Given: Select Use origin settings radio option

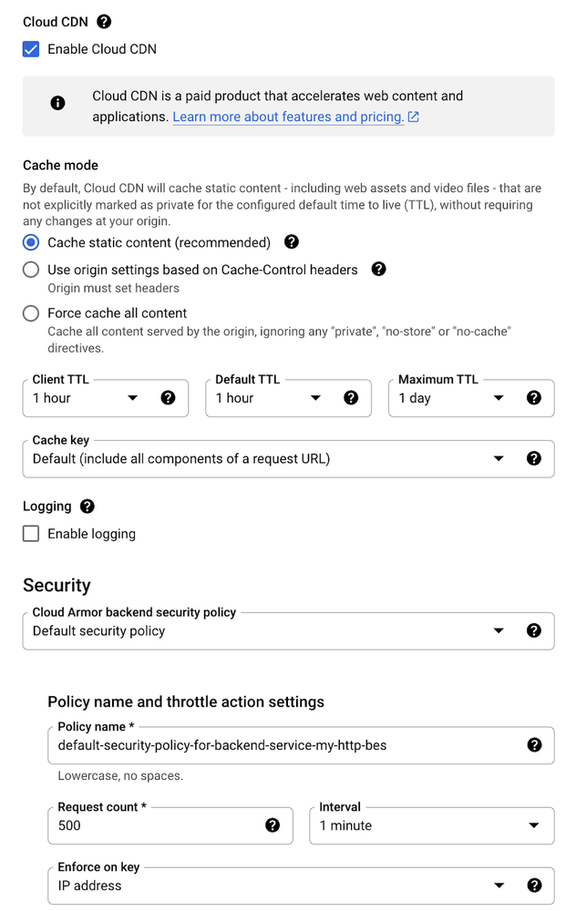Looking at the screenshot, I should (x=31, y=271).
